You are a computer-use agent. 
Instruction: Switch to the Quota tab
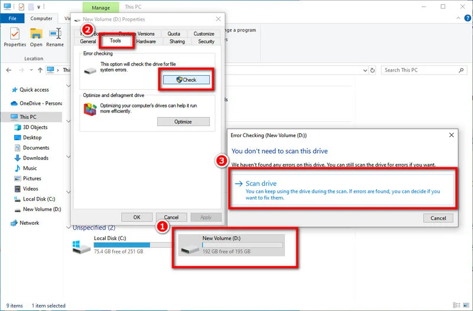174,34
